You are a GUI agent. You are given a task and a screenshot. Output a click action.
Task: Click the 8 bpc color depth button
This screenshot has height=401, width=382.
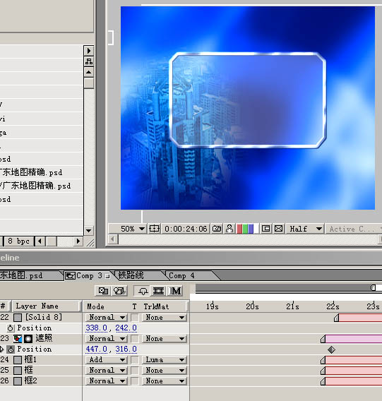tap(19, 241)
